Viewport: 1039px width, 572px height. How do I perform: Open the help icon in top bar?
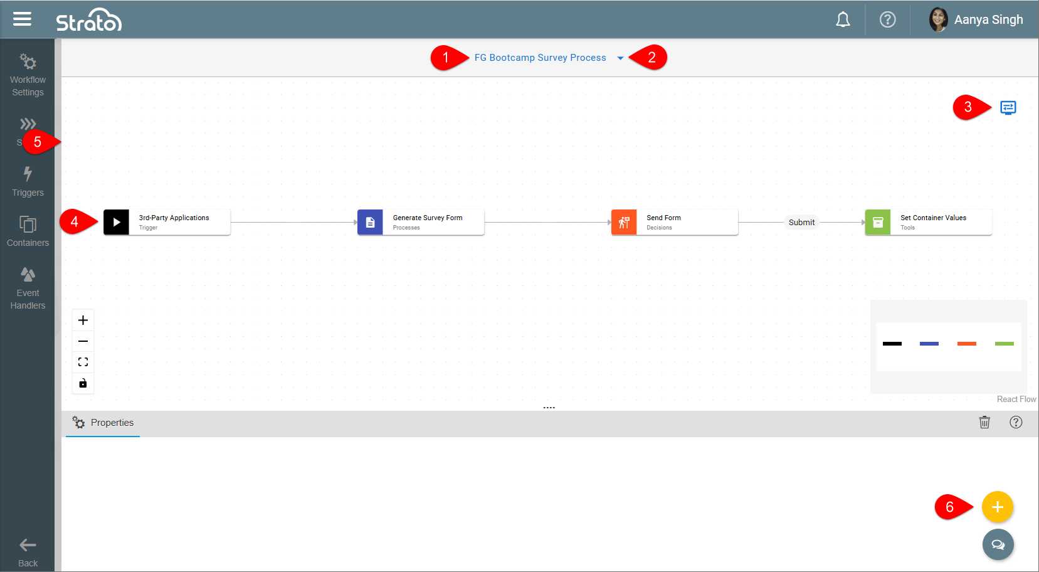(x=887, y=20)
